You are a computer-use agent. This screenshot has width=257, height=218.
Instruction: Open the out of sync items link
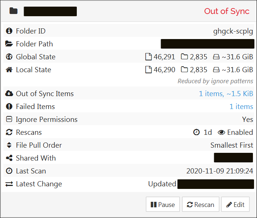(x=226, y=94)
